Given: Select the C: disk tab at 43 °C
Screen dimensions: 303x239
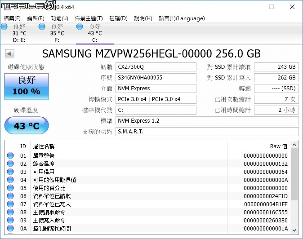Looking at the screenshot, I should pyautogui.click(x=95, y=33).
